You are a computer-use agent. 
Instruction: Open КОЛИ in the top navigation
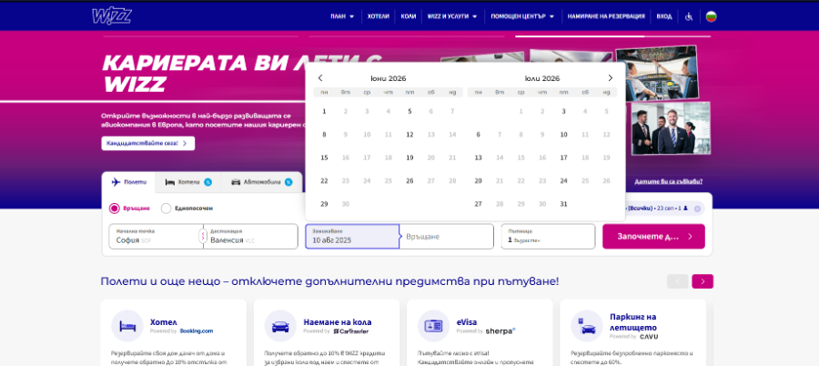pos(408,16)
